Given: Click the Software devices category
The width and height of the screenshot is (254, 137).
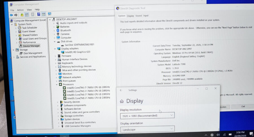Looking at the screenshot, I should [73, 109].
